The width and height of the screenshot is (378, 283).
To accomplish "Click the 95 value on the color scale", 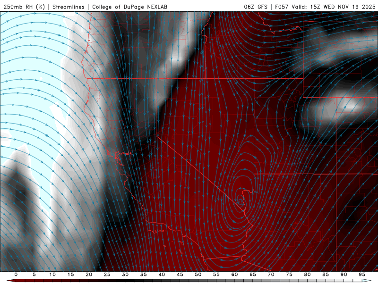I will click(362, 275).
